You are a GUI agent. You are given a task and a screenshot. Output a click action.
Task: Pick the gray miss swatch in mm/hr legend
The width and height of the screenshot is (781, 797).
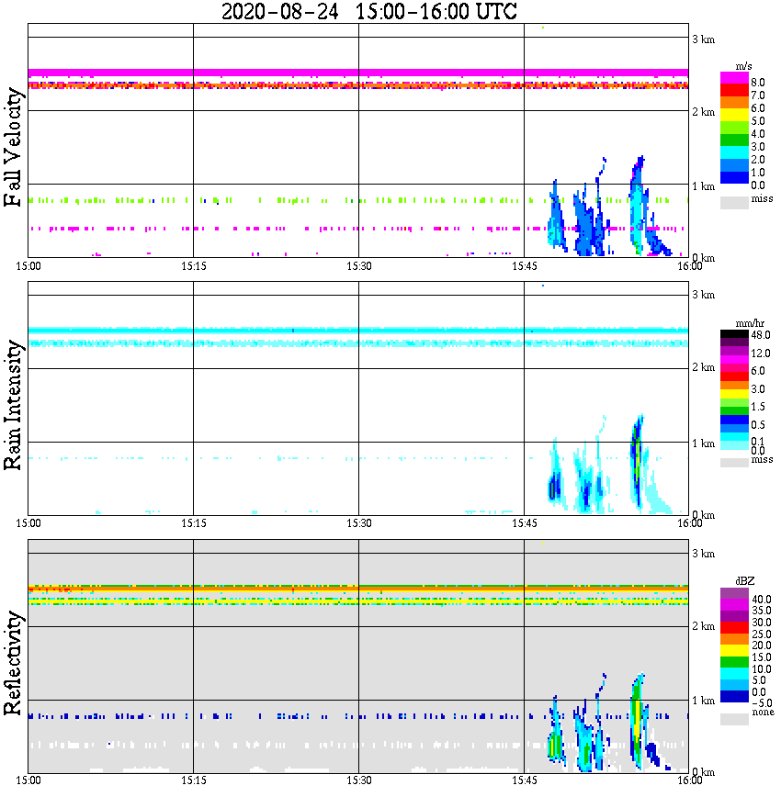(x=734, y=462)
